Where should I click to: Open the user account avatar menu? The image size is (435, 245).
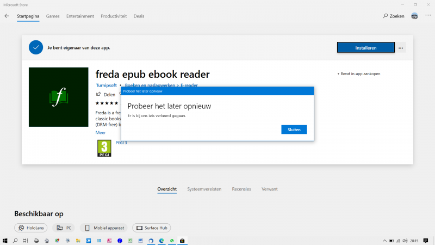point(414,16)
